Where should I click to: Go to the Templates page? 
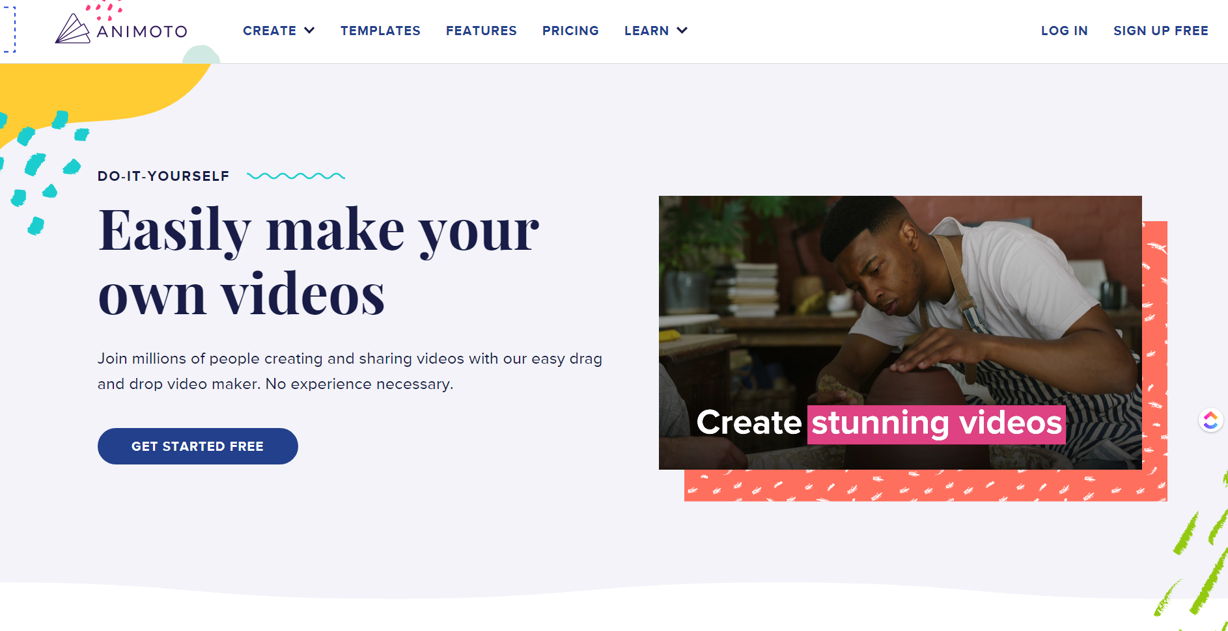pyautogui.click(x=380, y=30)
